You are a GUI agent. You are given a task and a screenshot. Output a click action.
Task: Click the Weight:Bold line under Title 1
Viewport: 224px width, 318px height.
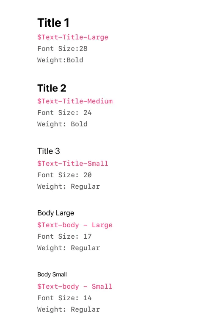(60, 60)
